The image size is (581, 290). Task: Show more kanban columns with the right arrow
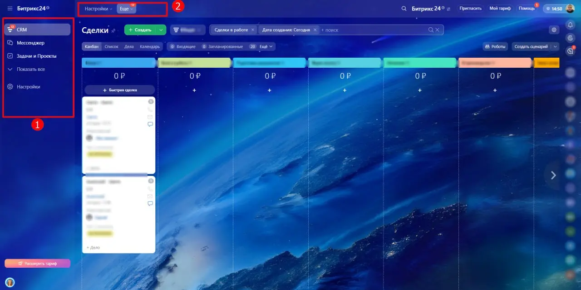(553, 175)
